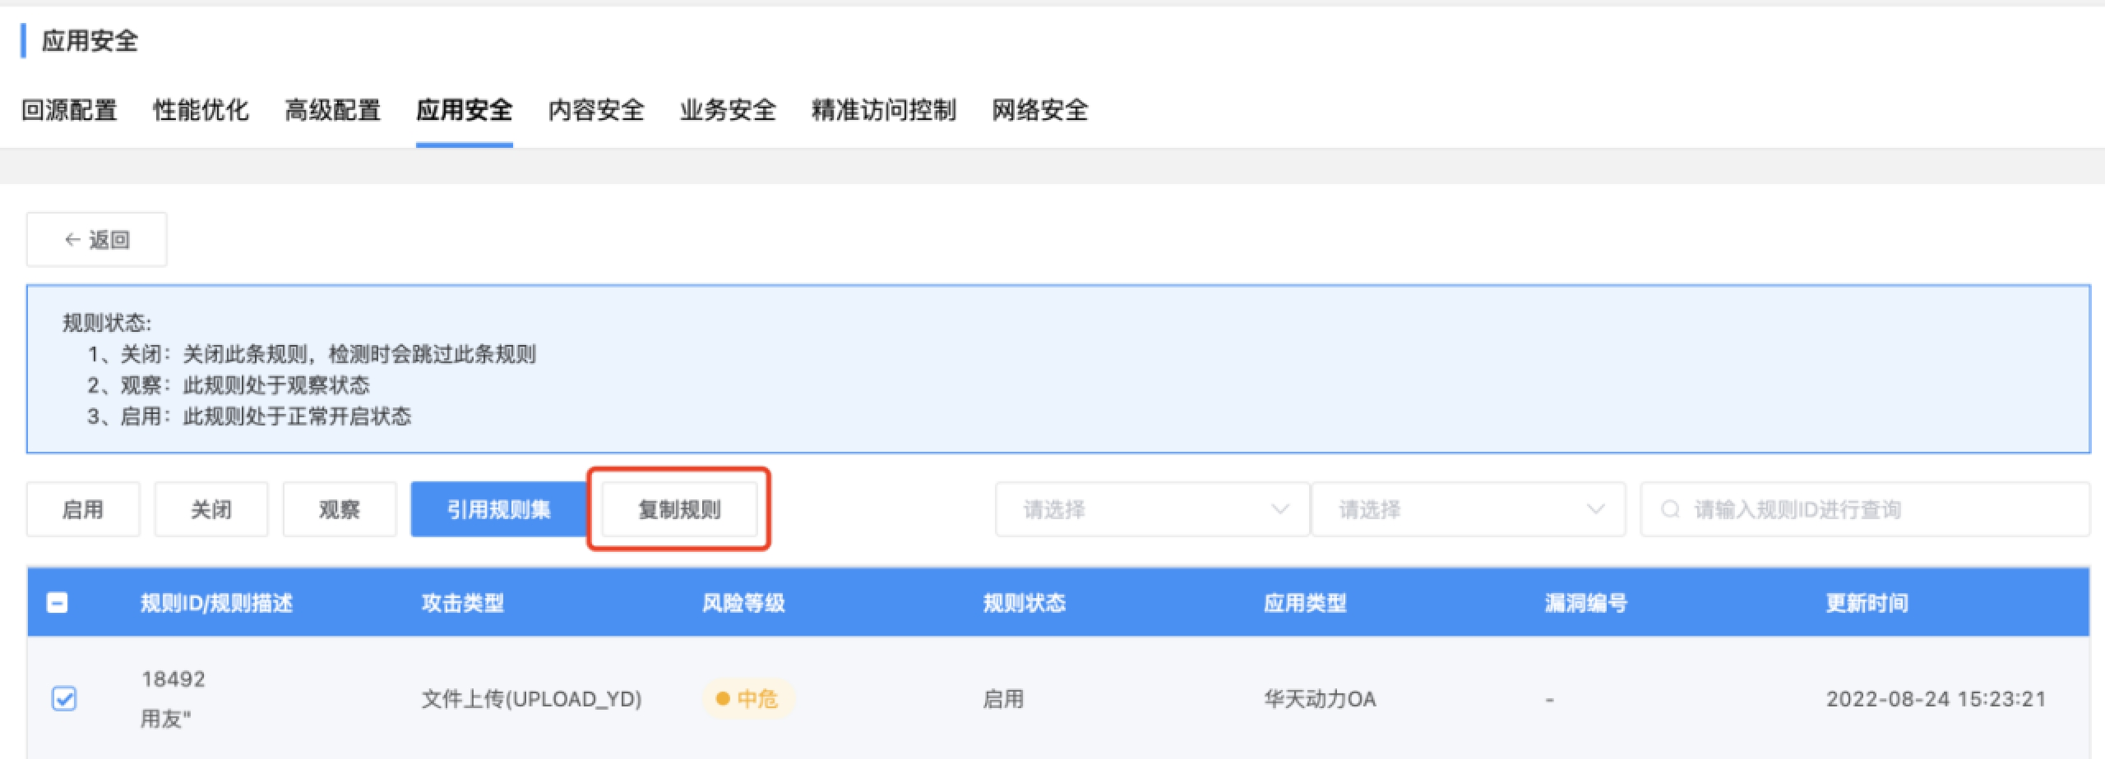
Task: Click the 启用 status cell in the table row
Action: pyautogui.click(x=1003, y=699)
